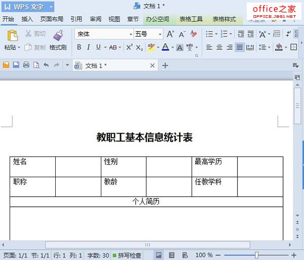304x260 pixels.
Task: Toggle justify alignment
Action: pyautogui.click(x=240, y=47)
